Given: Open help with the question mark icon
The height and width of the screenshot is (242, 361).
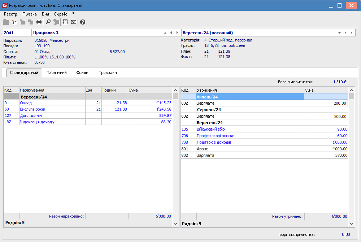Looking at the screenshot, I should coord(83,22).
